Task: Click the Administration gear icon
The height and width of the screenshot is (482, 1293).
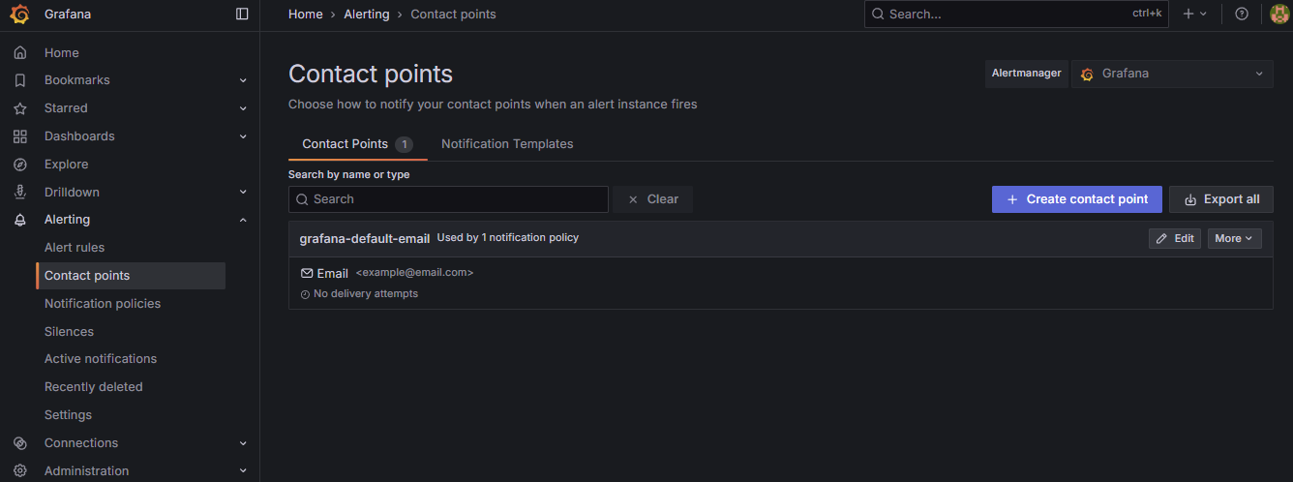Action: click(x=20, y=471)
